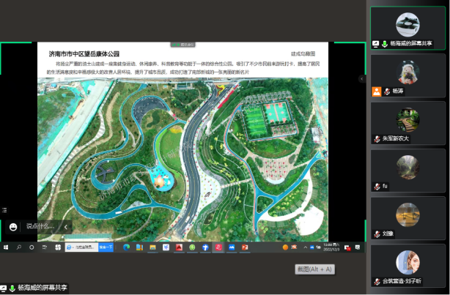The image size is (450, 295).
Task: Collapse participant video panel with side arrow
Action: pos(361,78)
